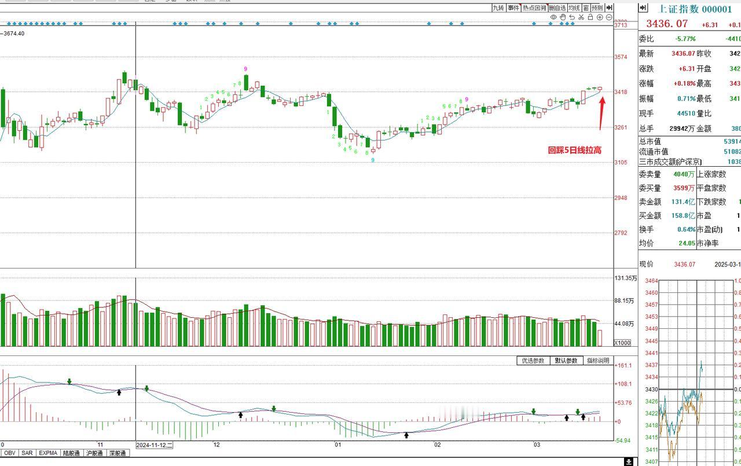Click the 默认参数 button

click(x=566, y=361)
